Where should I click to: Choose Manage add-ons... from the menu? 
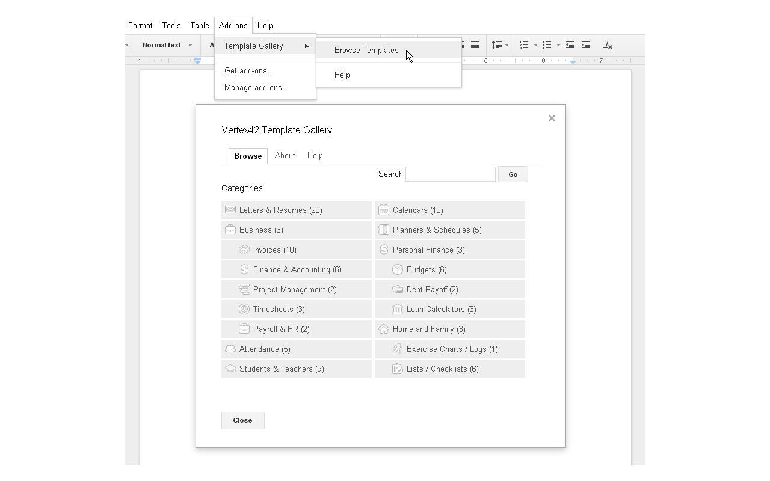(265, 87)
